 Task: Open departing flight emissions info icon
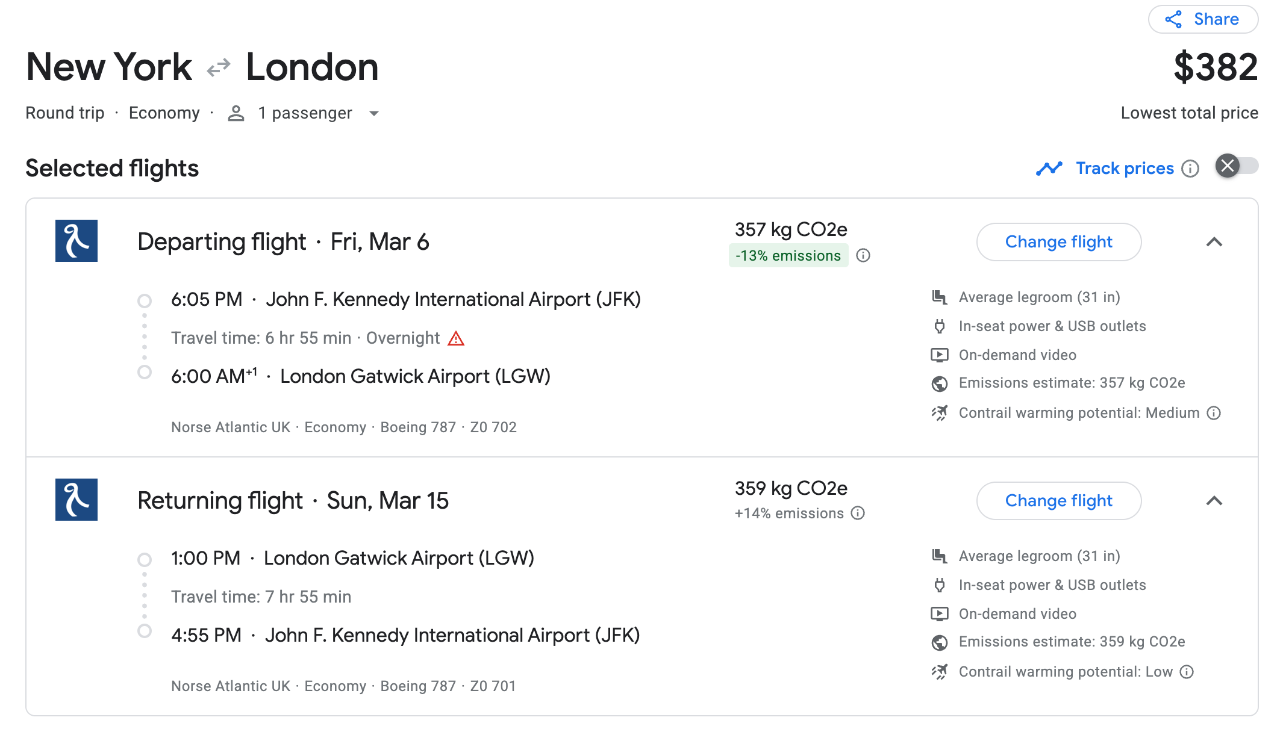tap(863, 256)
